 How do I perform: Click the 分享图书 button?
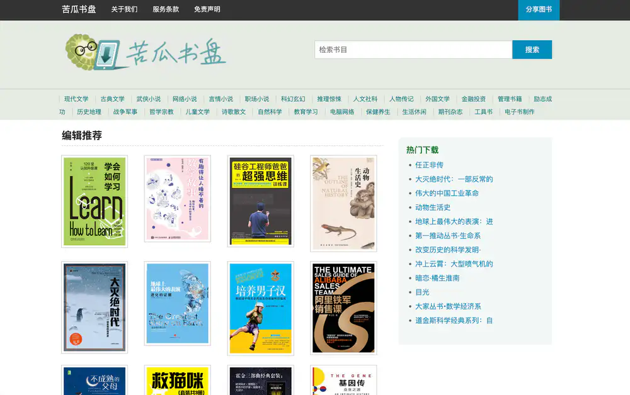[539, 9]
